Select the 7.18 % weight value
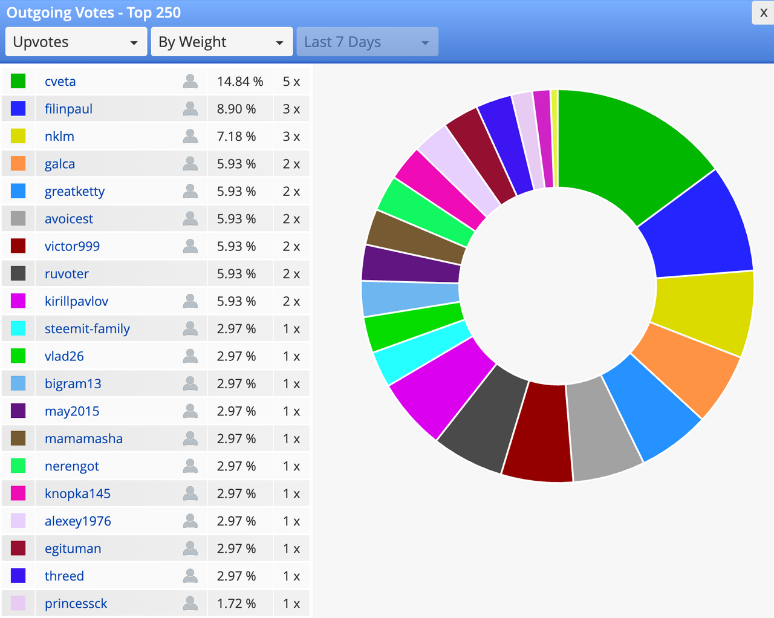This screenshot has width=774, height=618. point(236,137)
